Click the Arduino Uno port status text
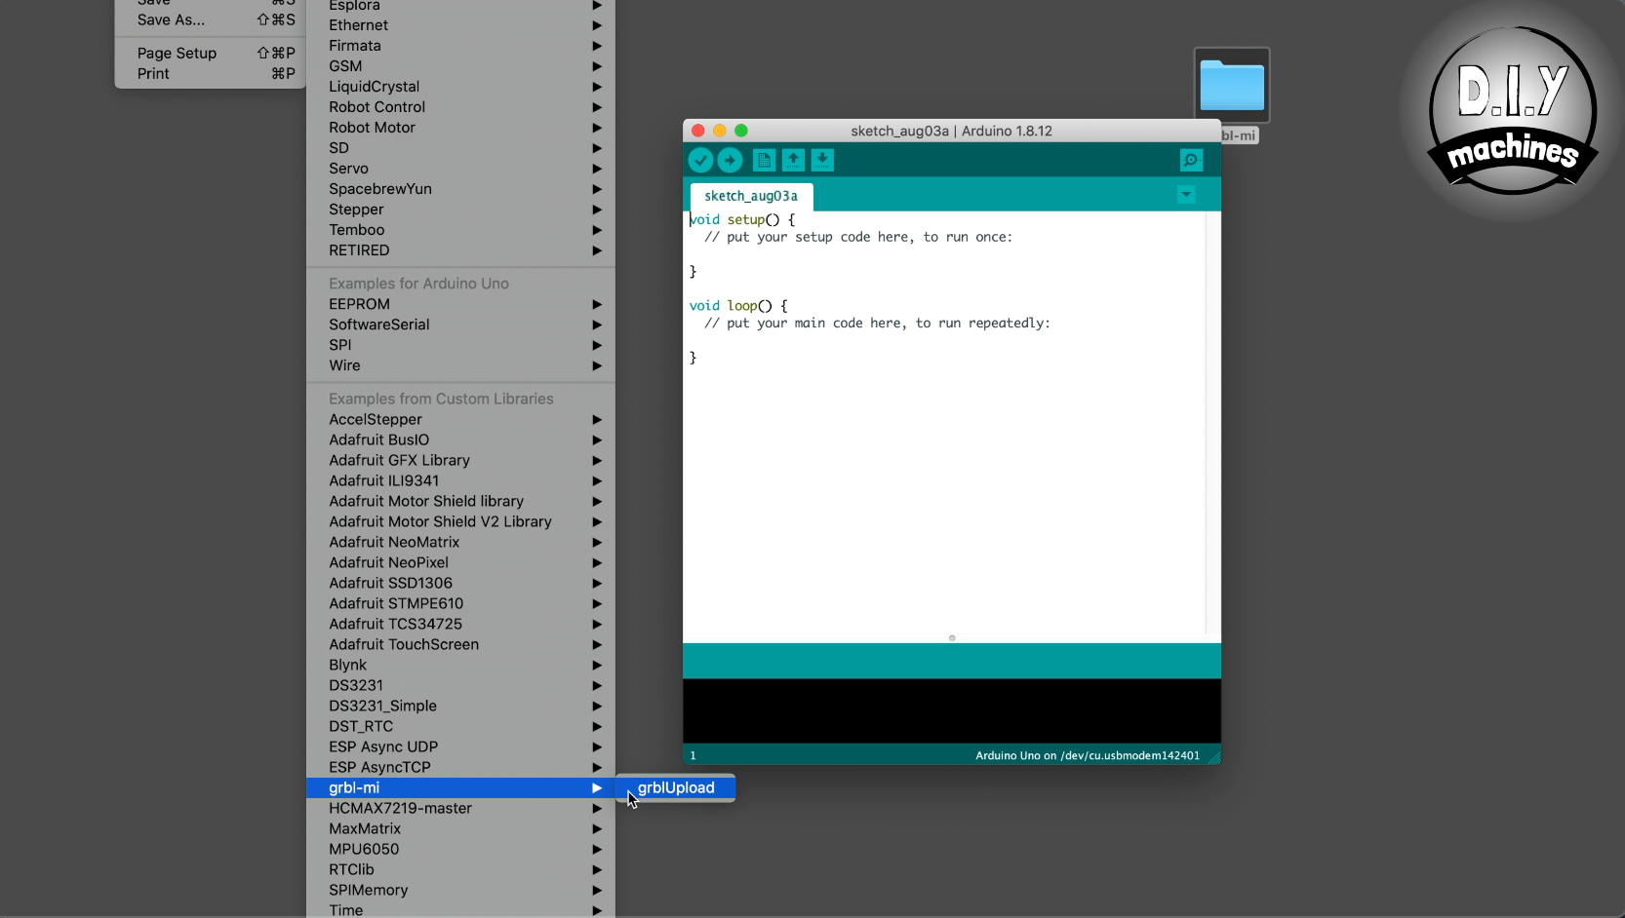 coord(1088,755)
